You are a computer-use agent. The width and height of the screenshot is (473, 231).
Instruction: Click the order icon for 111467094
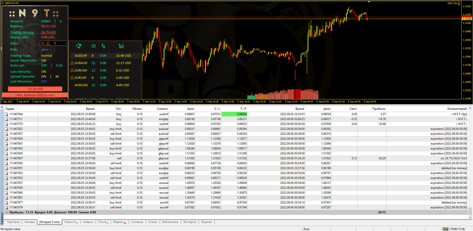[x=6, y=114]
